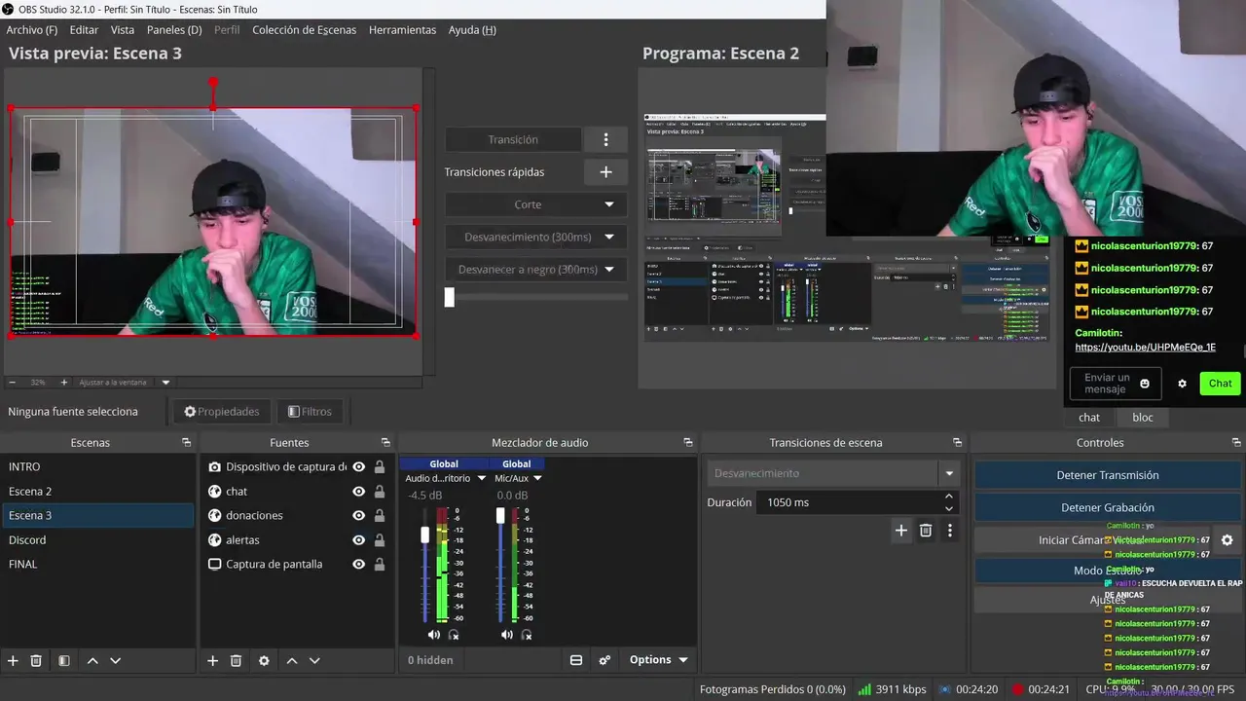Open the mixer Options dropdown
1246x701 pixels.
click(x=658, y=660)
